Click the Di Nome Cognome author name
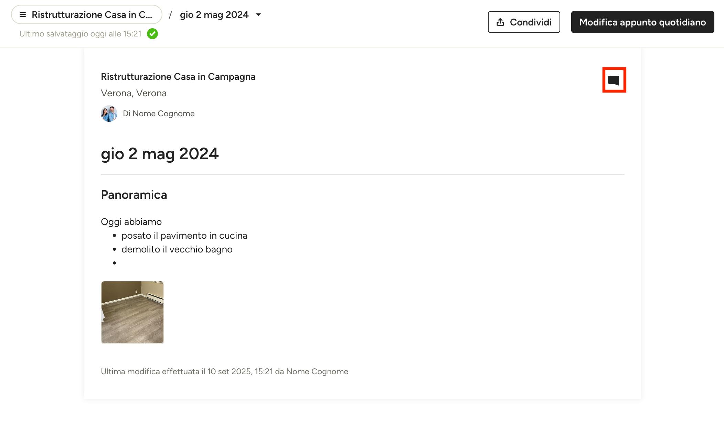Image resolution: width=724 pixels, height=421 pixels. (x=159, y=114)
